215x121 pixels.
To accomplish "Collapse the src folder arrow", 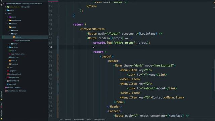I will point(6,13).
